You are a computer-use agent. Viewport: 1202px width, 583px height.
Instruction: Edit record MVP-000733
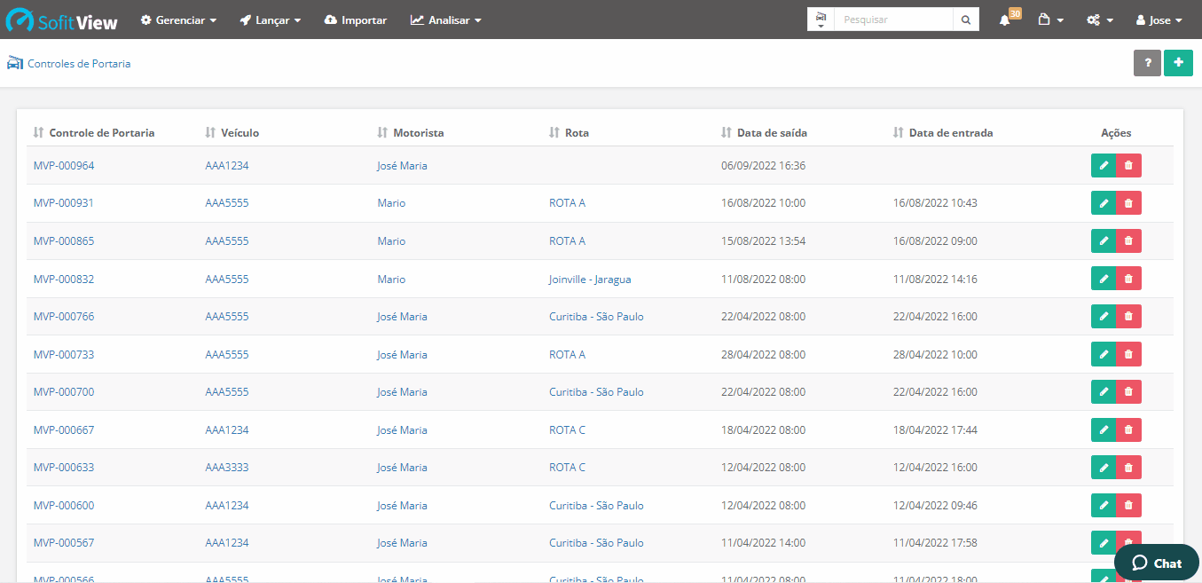point(1104,354)
